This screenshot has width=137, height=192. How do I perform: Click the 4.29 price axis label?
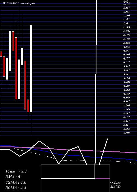(x=127, y=86)
